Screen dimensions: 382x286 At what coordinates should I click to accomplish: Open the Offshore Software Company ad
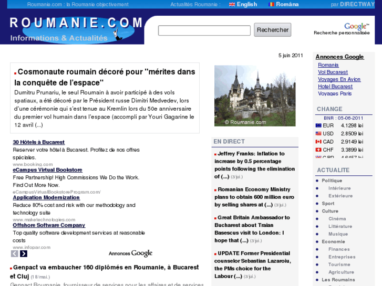click(49, 226)
